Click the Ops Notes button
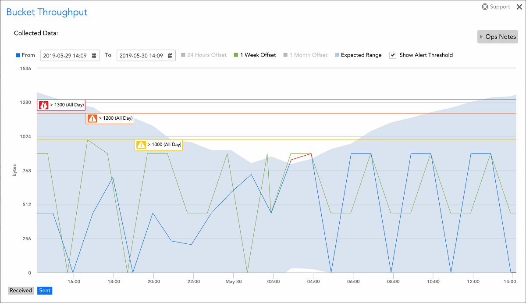 pyautogui.click(x=498, y=37)
